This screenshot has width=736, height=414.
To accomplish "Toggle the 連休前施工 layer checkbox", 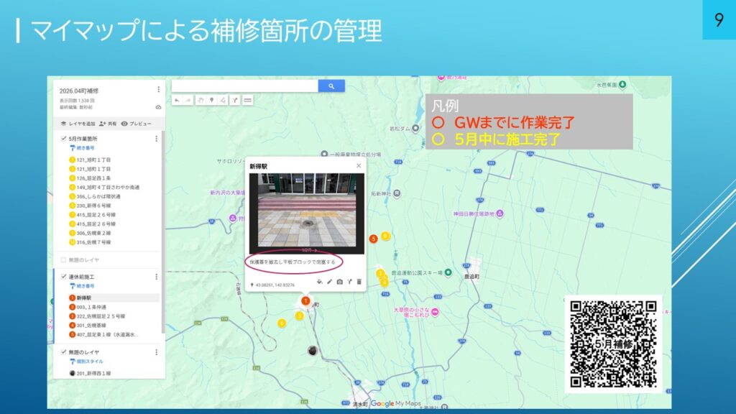I will click(x=63, y=277).
